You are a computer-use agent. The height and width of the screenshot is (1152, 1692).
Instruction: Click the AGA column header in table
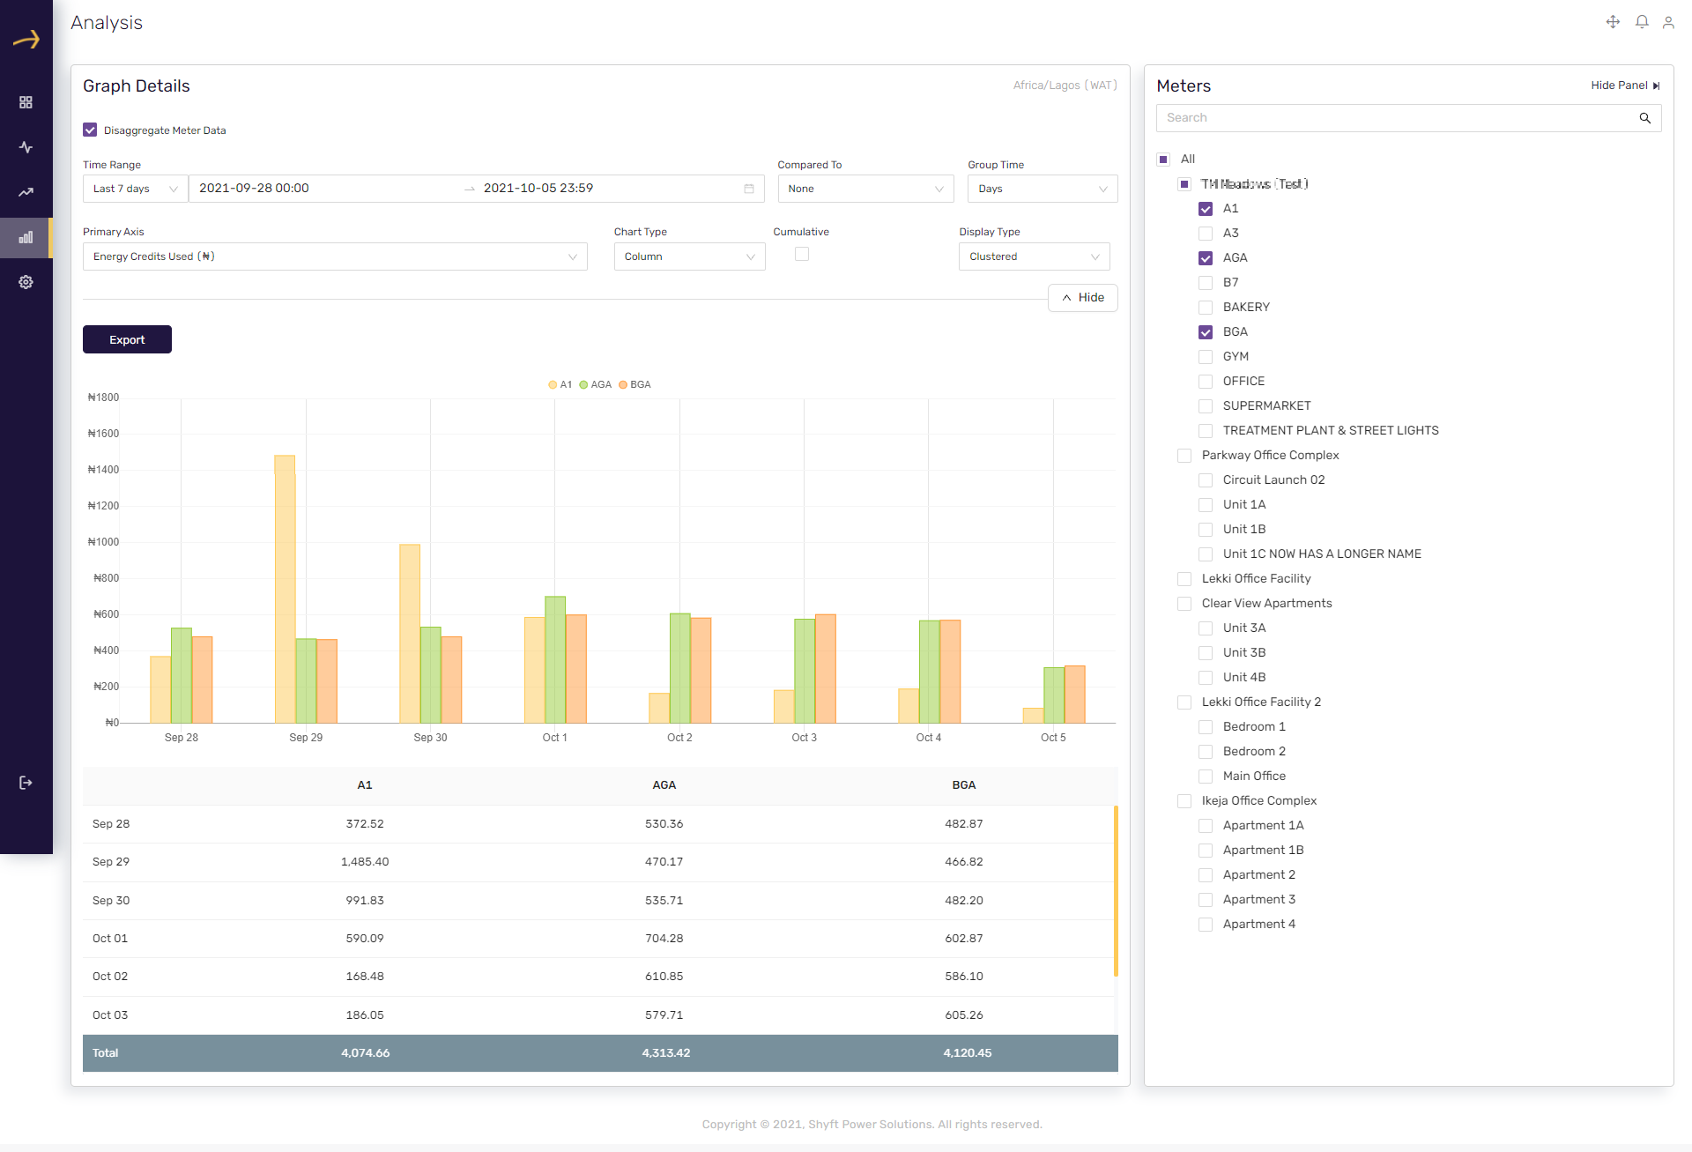664,785
